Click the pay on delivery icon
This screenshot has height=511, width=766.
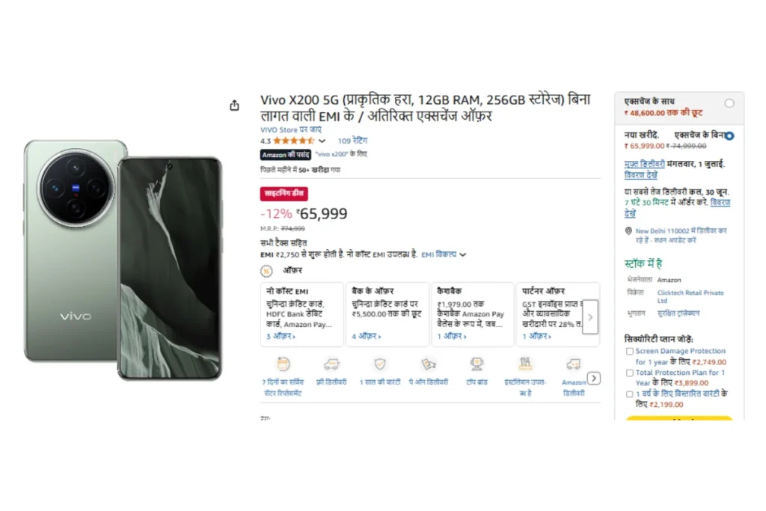click(429, 364)
